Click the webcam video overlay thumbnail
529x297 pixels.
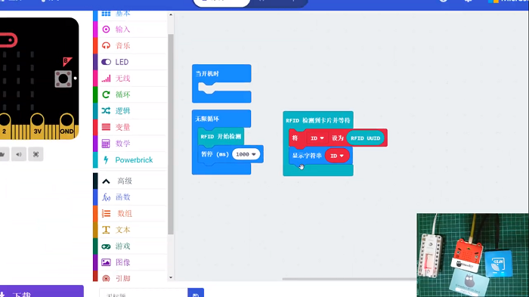pyautogui.click(x=472, y=255)
